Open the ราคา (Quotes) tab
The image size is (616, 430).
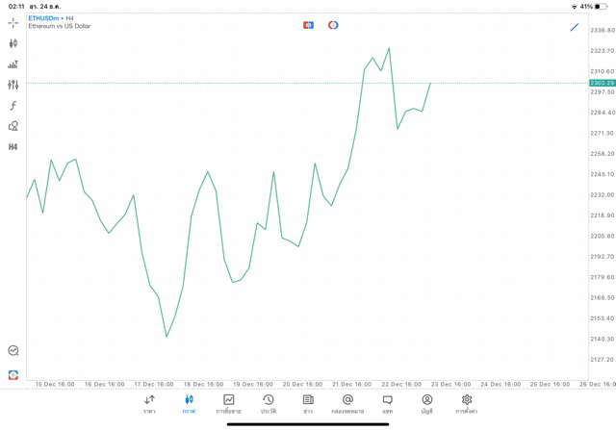click(x=149, y=404)
